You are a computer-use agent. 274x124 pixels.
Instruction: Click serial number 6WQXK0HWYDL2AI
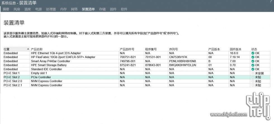coord(183,65)
